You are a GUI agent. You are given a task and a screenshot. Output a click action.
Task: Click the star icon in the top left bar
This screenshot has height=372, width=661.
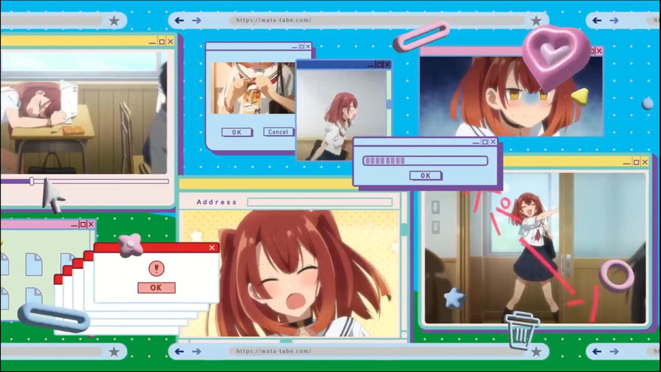(x=114, y=20)
